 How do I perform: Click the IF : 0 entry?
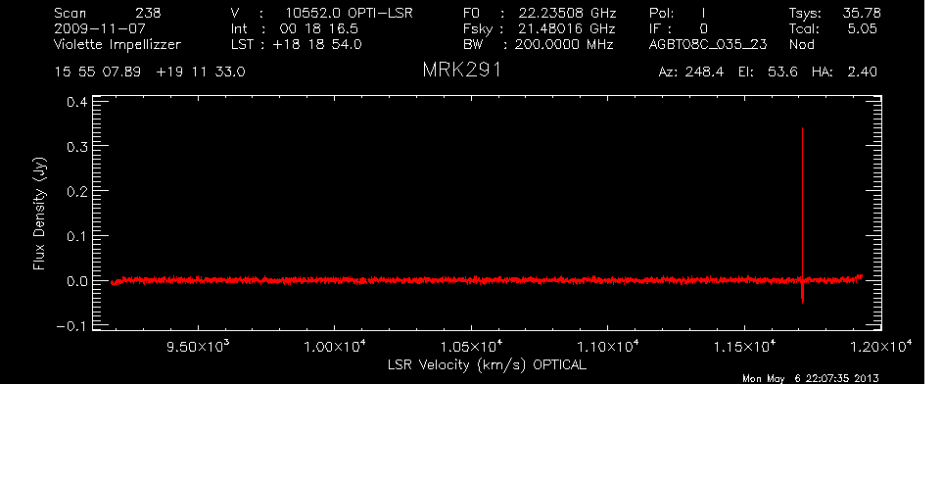click(x=679, y=28)
